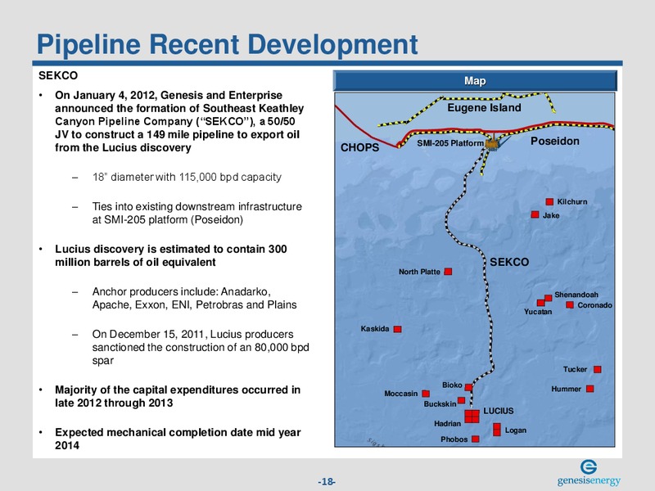The width and height of the screenshot is (655, 491).
Task: Click the SMI-205 platform rig icon
Action: pyautogui.click(x=493, y=142)
